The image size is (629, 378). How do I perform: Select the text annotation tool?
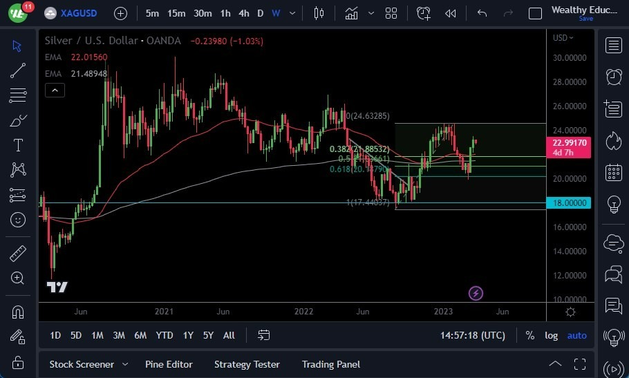click(18, 145)
